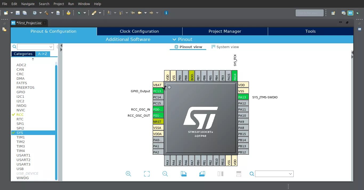Image resolution: width=364 pixels, height=190 pixels.
Task: Click the NRST pin
Action: pos(158,121)
